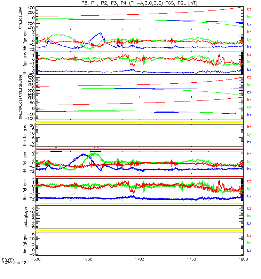Click the red 'bz' legend of the_fgl_gse panel
Screen dimensions: 261x279
(x=249, y=236)
